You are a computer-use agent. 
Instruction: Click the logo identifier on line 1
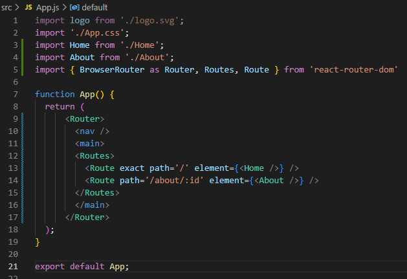[x=80, y=21]
